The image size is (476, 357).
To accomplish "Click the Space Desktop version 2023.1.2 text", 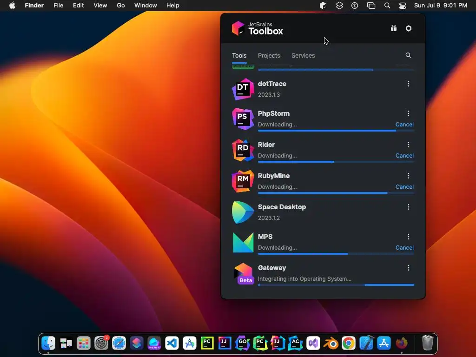I will (x=269, y=218).
